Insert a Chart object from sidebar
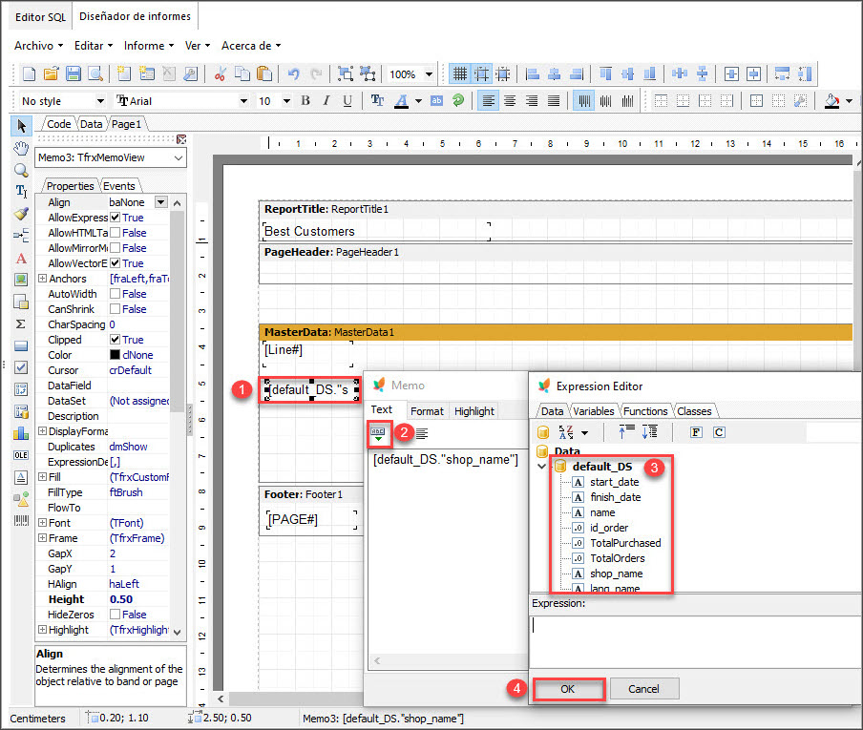Image resolution: width=863 pixels, height=730 pixels. pyautogui.click(x=21, y=433)
